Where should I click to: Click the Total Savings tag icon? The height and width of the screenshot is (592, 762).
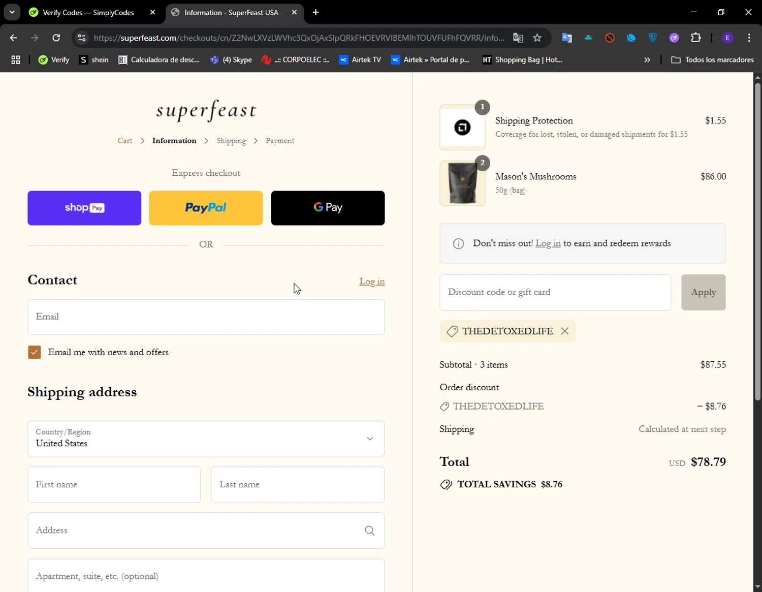click(x=446, y=484)
